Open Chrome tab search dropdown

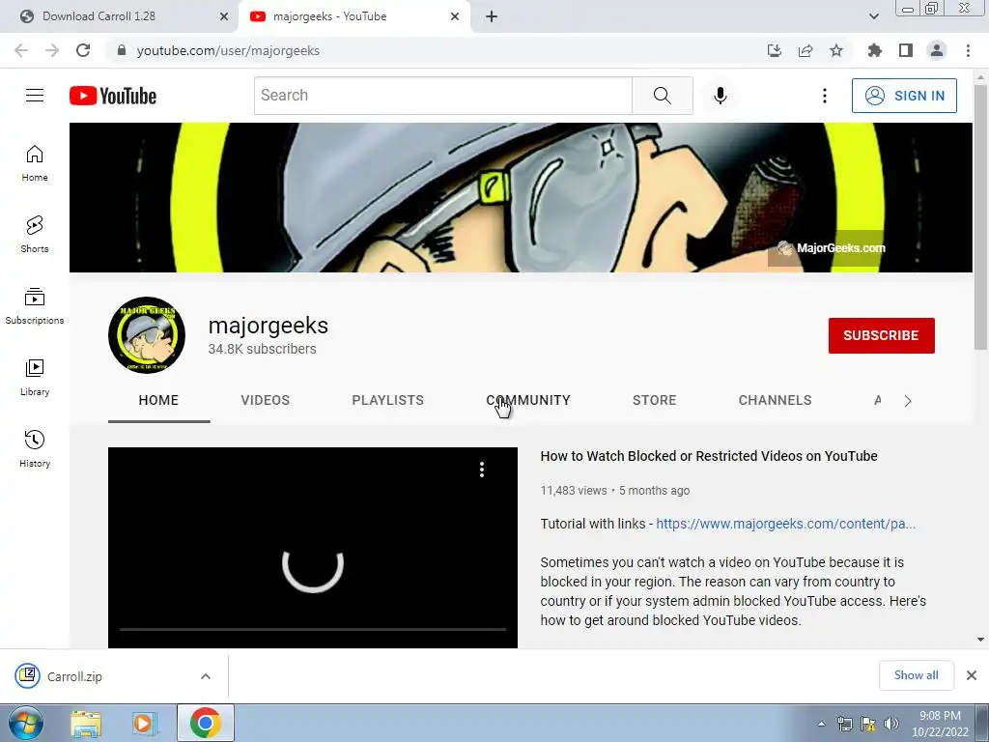click(x=873, y=16)
